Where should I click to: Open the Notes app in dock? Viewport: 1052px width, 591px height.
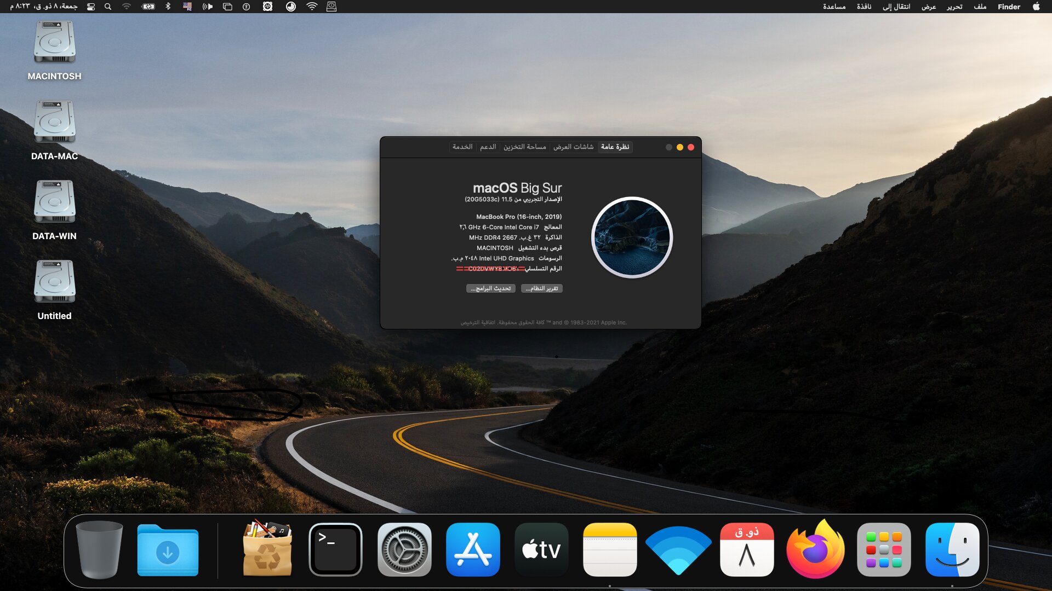[x=610, y=549]
